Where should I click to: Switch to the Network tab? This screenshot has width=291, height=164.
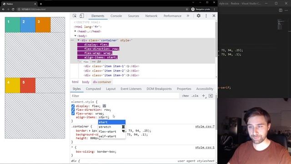151,16
